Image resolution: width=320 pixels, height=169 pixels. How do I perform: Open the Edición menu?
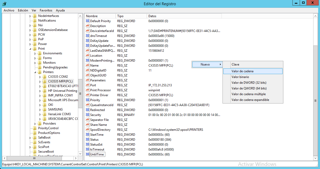tap(23, 10)
